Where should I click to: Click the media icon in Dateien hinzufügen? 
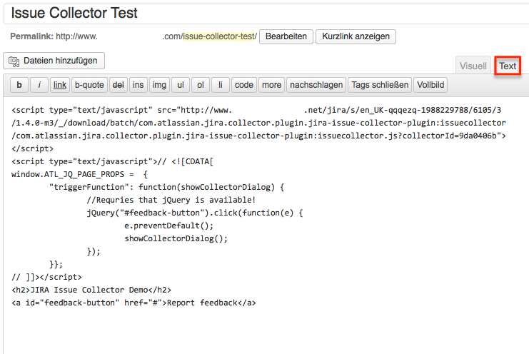tap(14, 61)
